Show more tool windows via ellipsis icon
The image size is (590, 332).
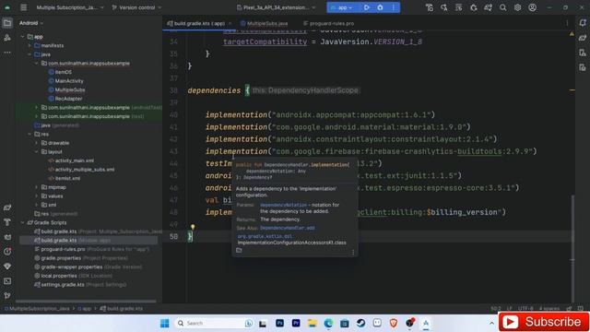tap(7, 53)
